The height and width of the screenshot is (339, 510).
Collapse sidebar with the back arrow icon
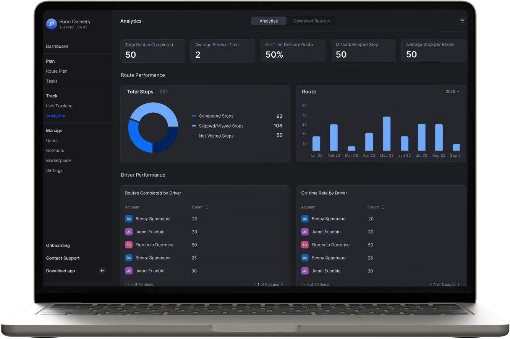click(x=102, y=271)
